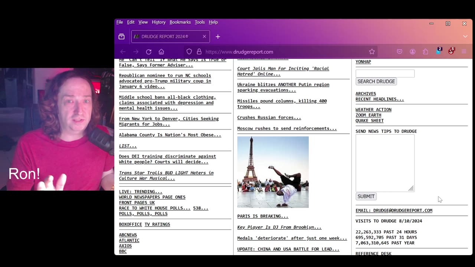This screenshot has width=475, height=267.
Task: Close the DRUDGE REPORT 2024 tab
Action: point(204,36)
